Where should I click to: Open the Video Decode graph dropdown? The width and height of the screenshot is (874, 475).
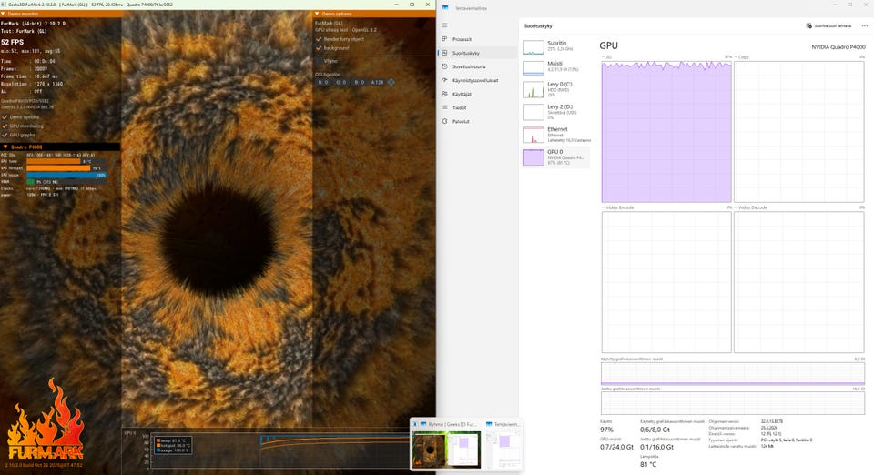coord(750,207)
